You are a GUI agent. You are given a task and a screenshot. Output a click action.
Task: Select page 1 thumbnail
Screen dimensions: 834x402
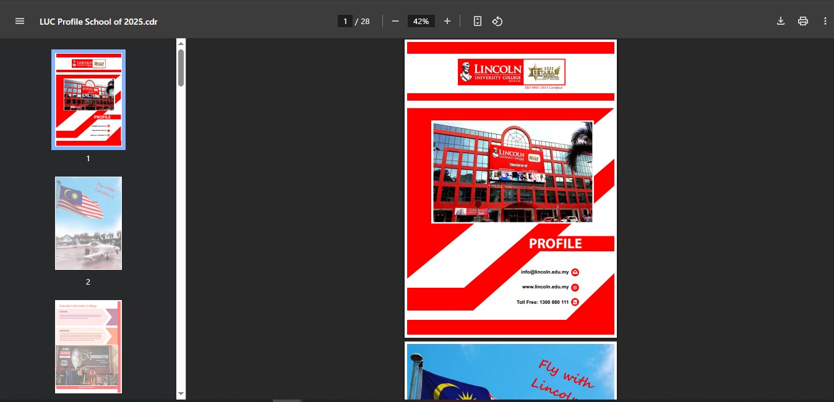click(88, 99)
